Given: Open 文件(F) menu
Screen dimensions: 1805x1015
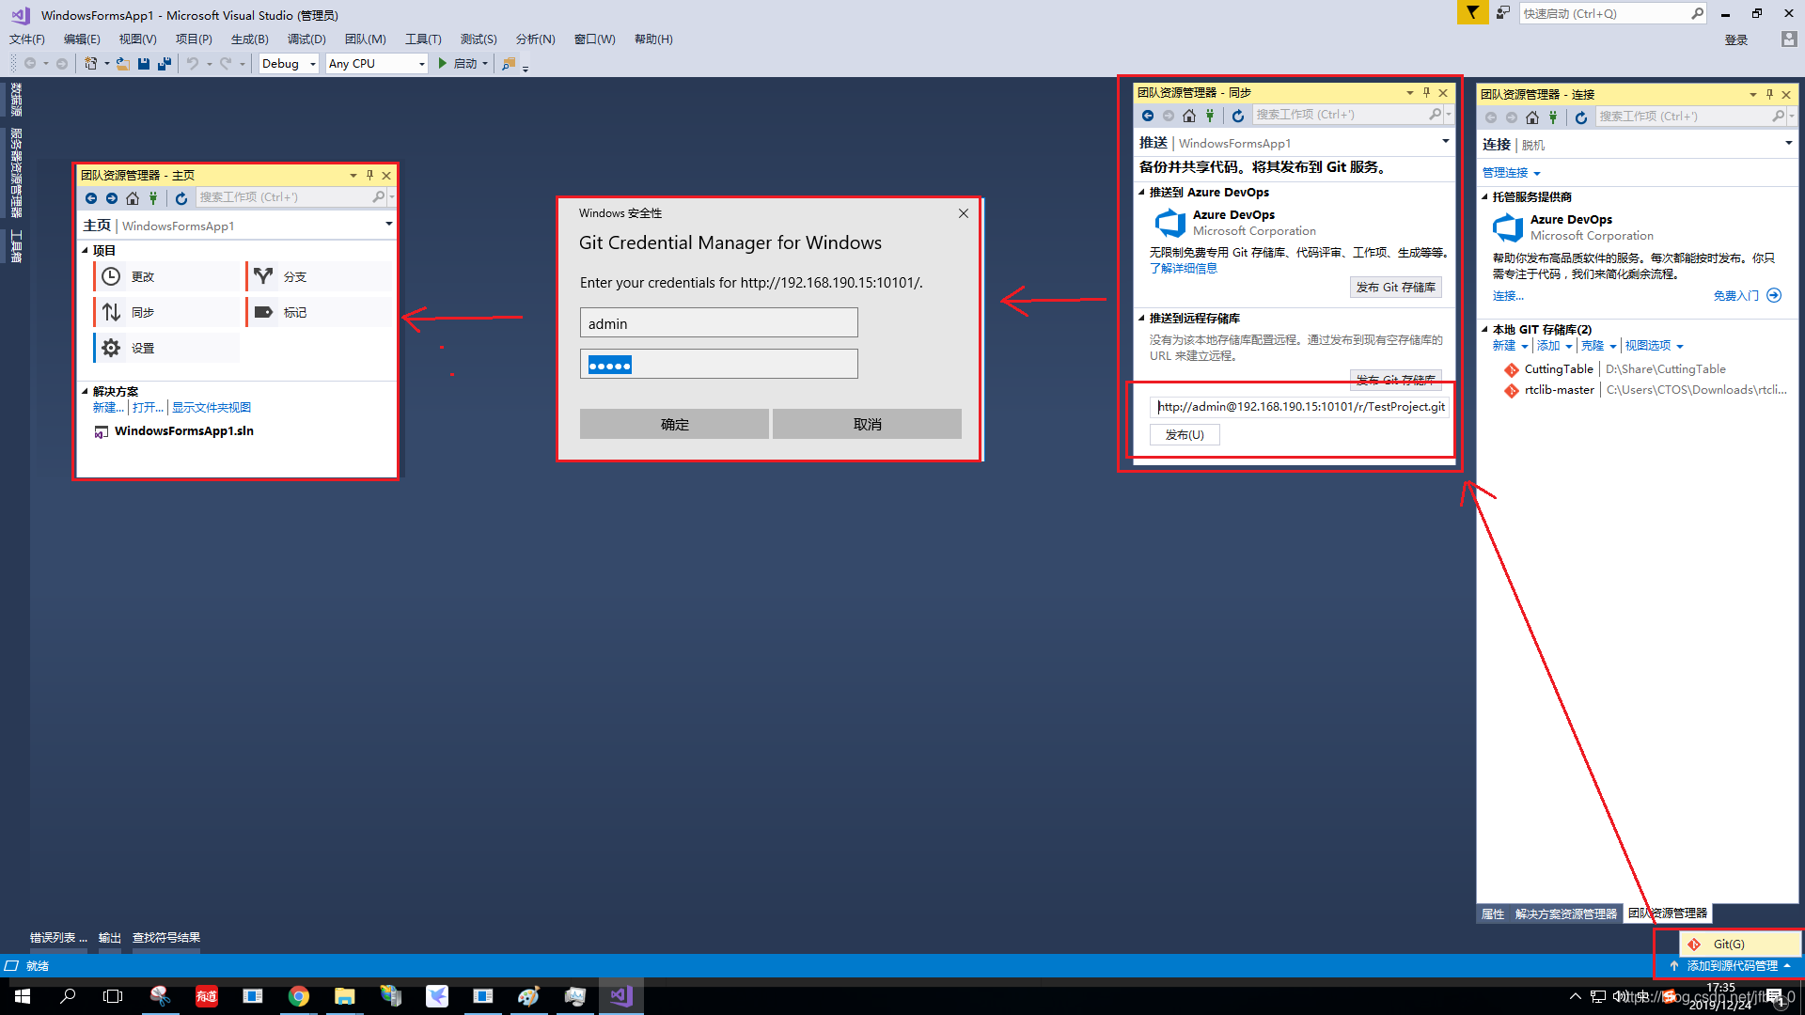Looking at the screenshot, I should tap(27, 39).
